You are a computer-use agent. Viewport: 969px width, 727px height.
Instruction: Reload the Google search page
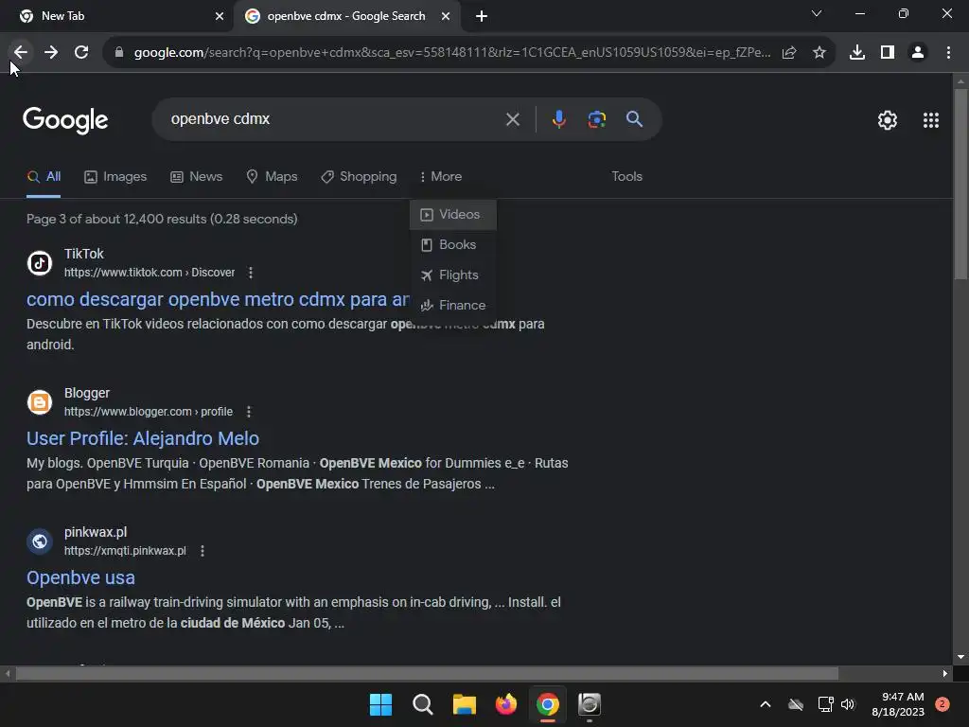coord(81,53)
